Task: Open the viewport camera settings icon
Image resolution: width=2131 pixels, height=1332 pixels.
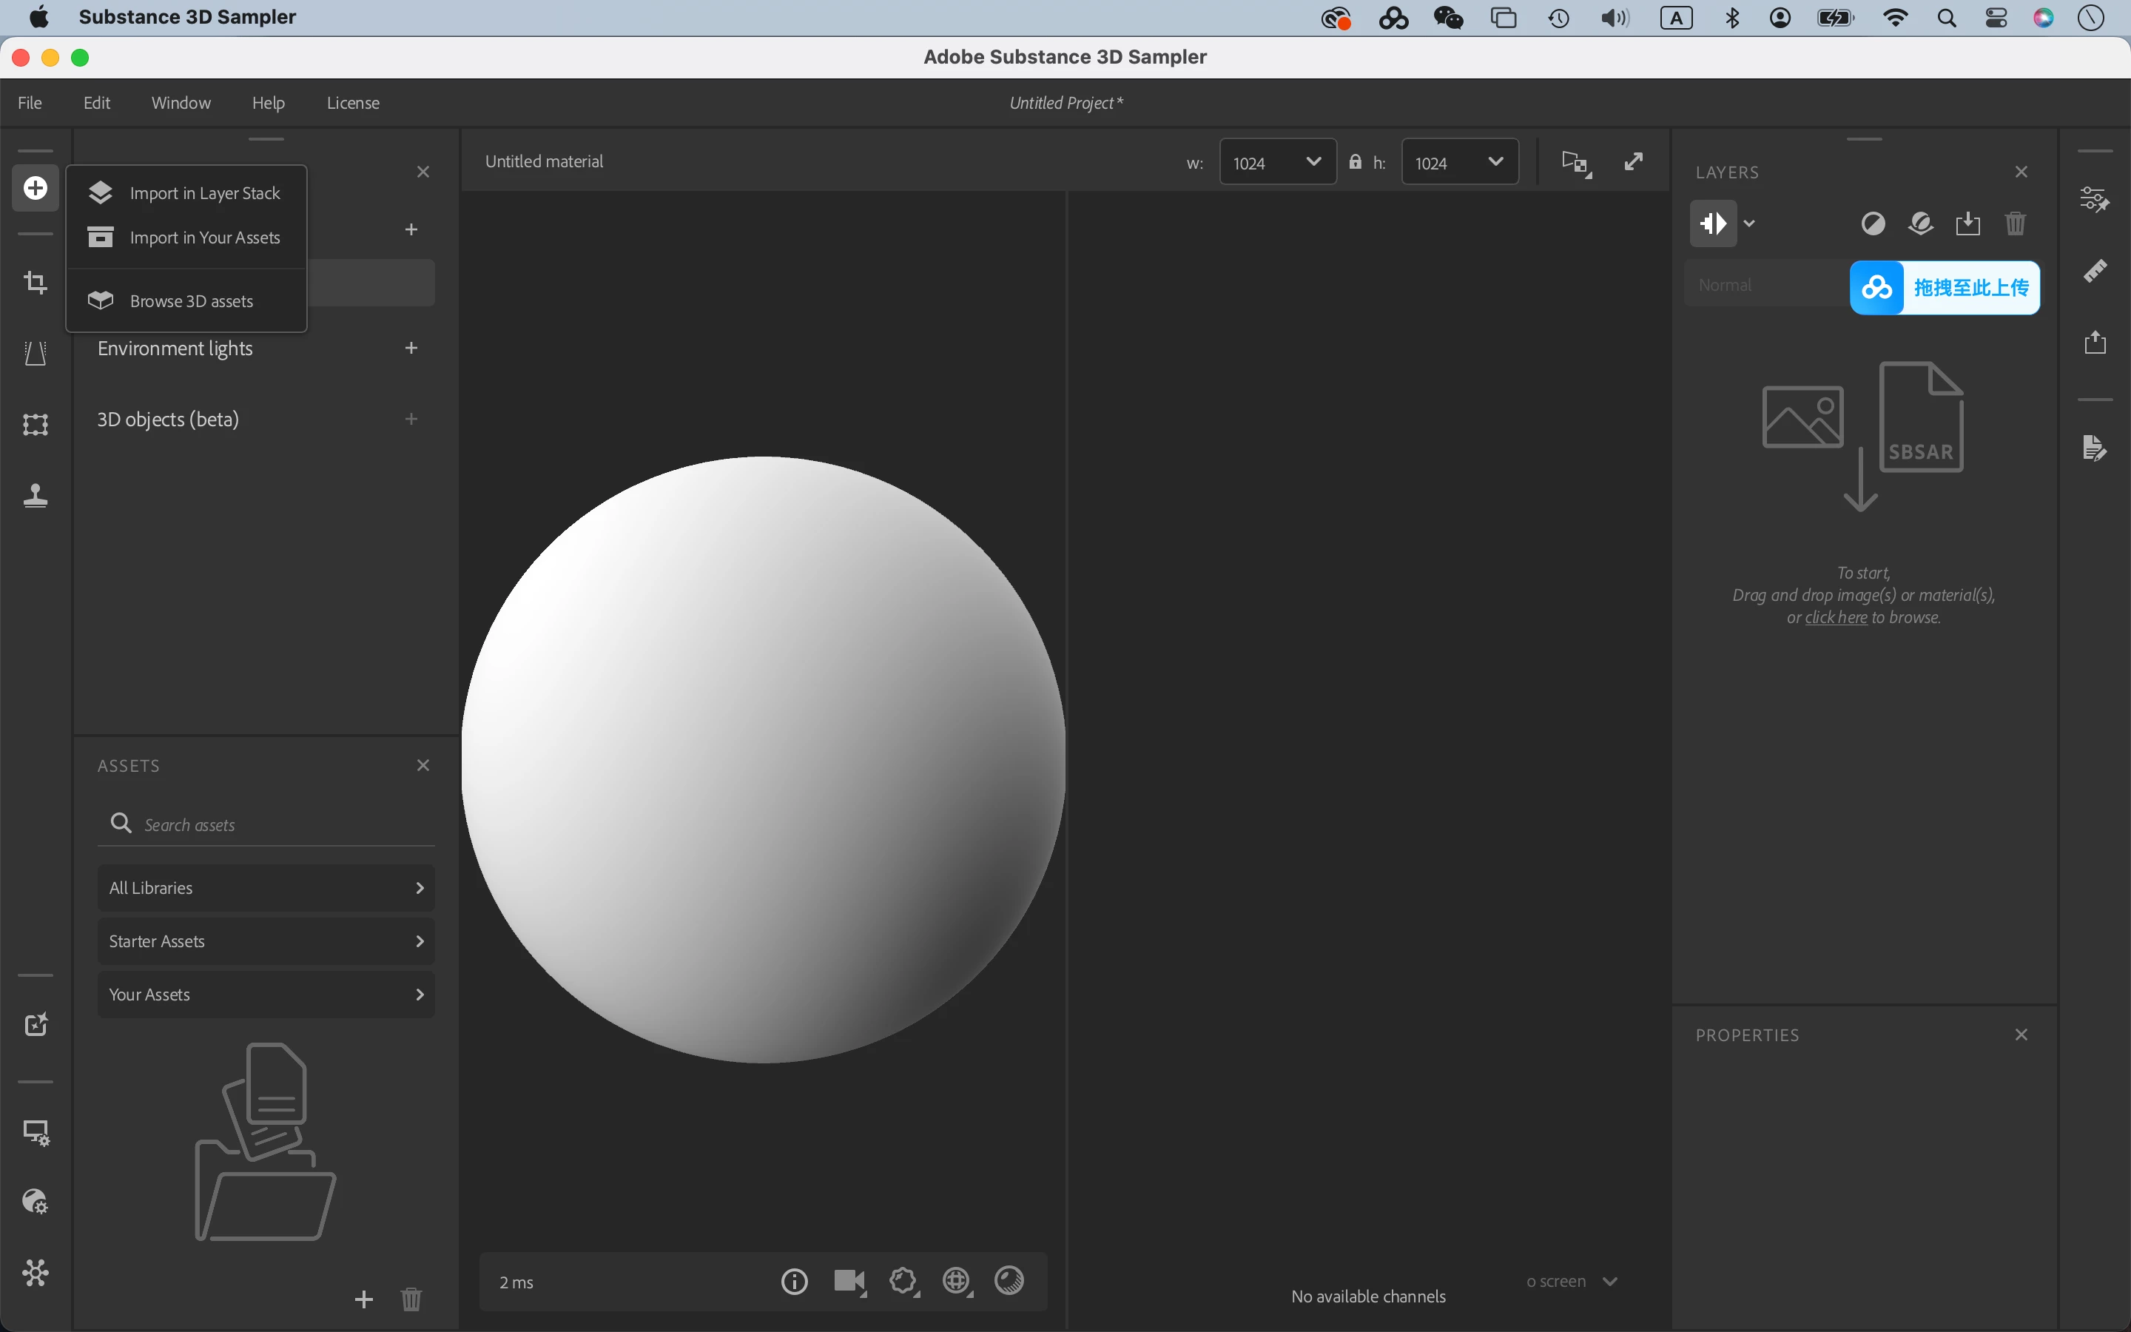Action: click(849, 1281)
